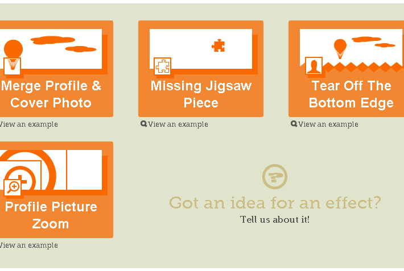This screenshot has height=271, width=404.
Task: Click magnifier icon under Tear Off card
Action: click(x=294, y=124)
